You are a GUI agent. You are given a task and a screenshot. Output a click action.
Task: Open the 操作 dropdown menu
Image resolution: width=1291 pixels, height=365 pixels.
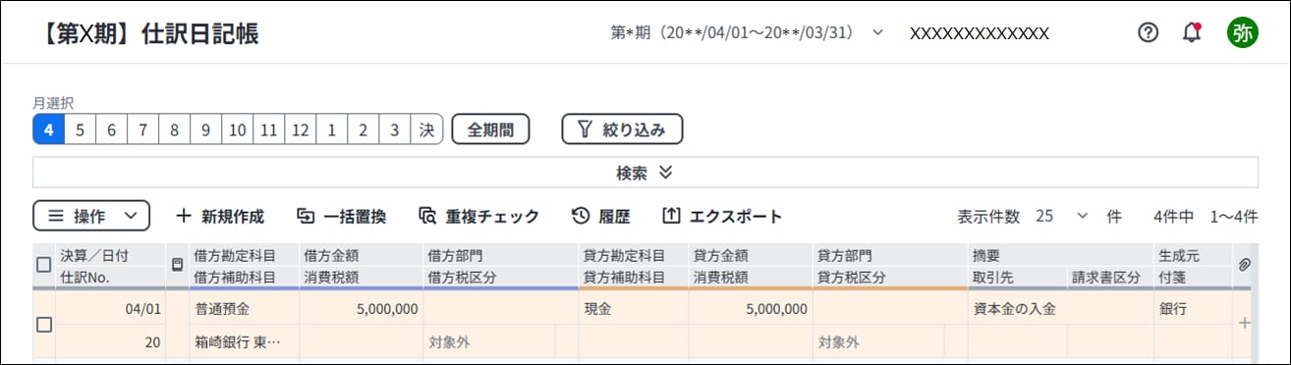tap(91, 216)
